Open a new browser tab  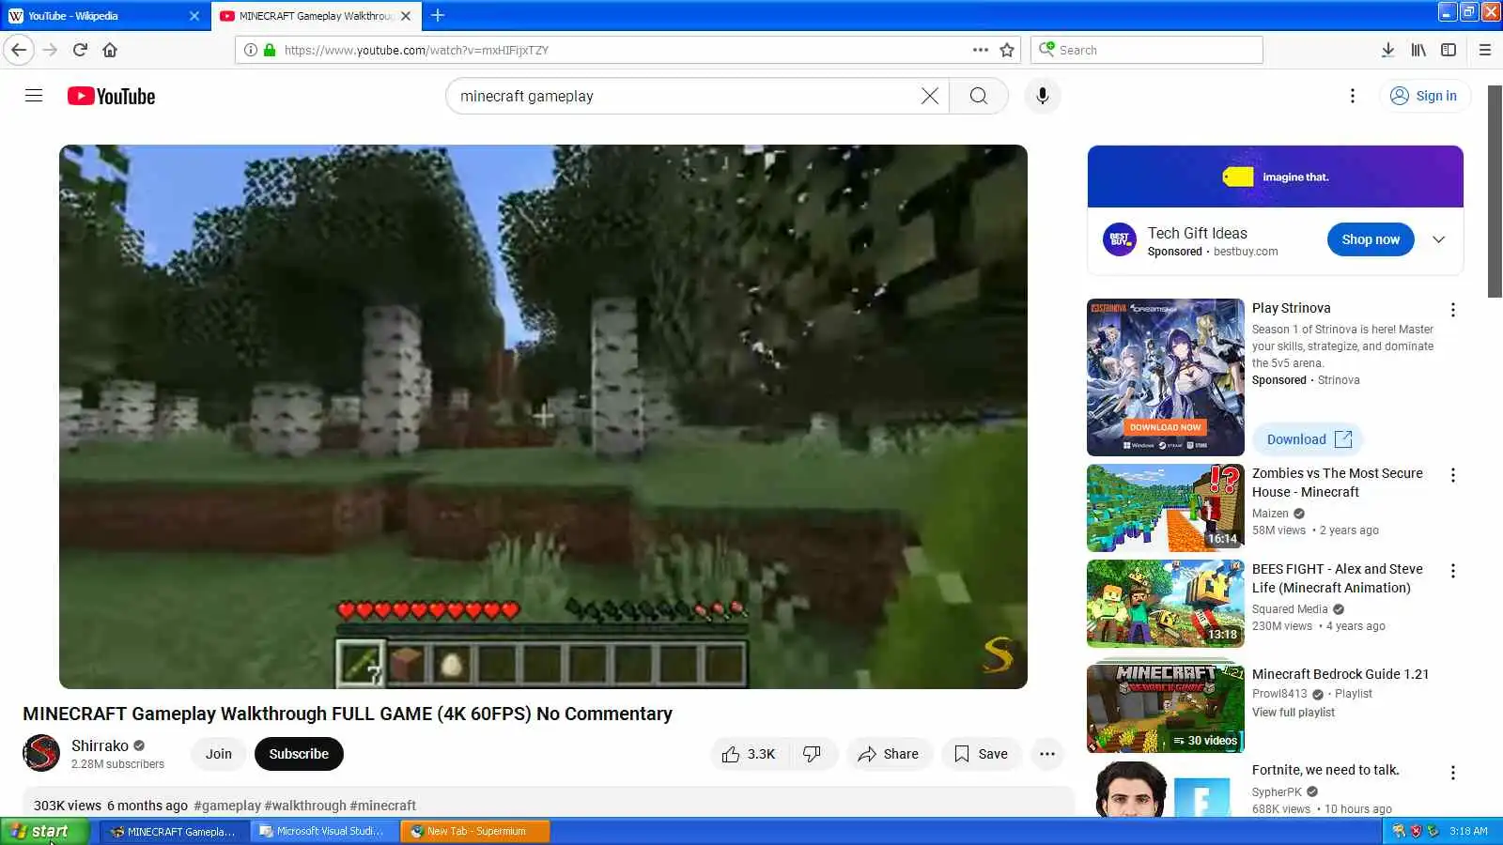438,15
